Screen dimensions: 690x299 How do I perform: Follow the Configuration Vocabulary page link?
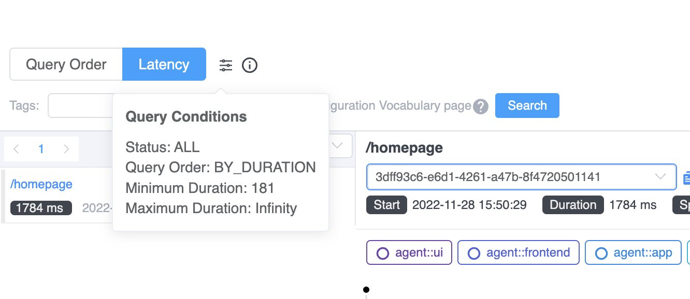pyautogui.click(x=396, y=106)
